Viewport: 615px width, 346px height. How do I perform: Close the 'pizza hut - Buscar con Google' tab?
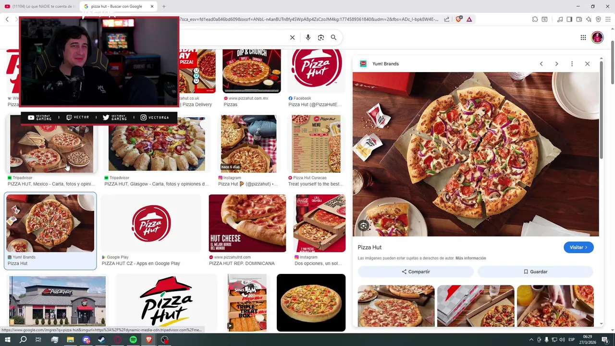152,6
